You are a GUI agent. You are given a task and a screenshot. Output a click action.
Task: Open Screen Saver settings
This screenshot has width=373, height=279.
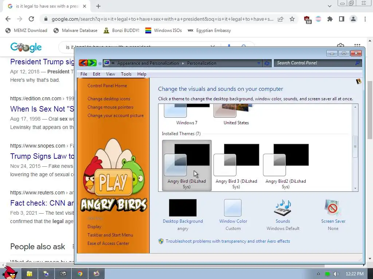(333, 215)
